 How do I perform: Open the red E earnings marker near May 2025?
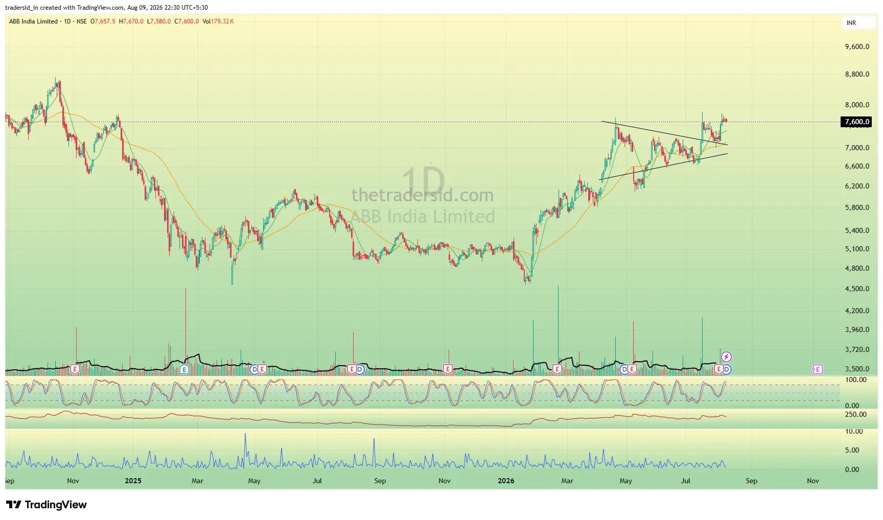[x=262, y=369]
